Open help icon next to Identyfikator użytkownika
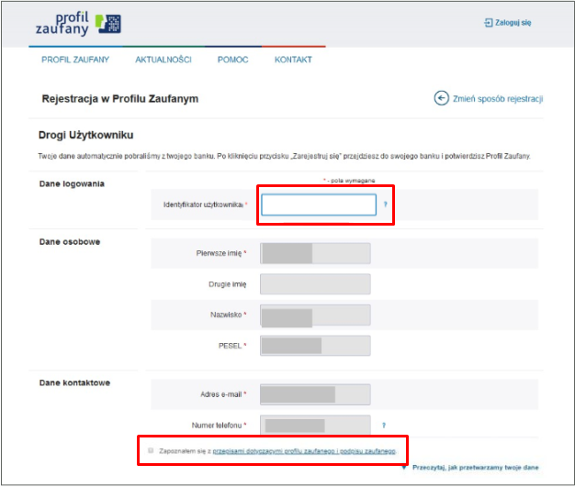575x487 pixels. coord(386,205)
